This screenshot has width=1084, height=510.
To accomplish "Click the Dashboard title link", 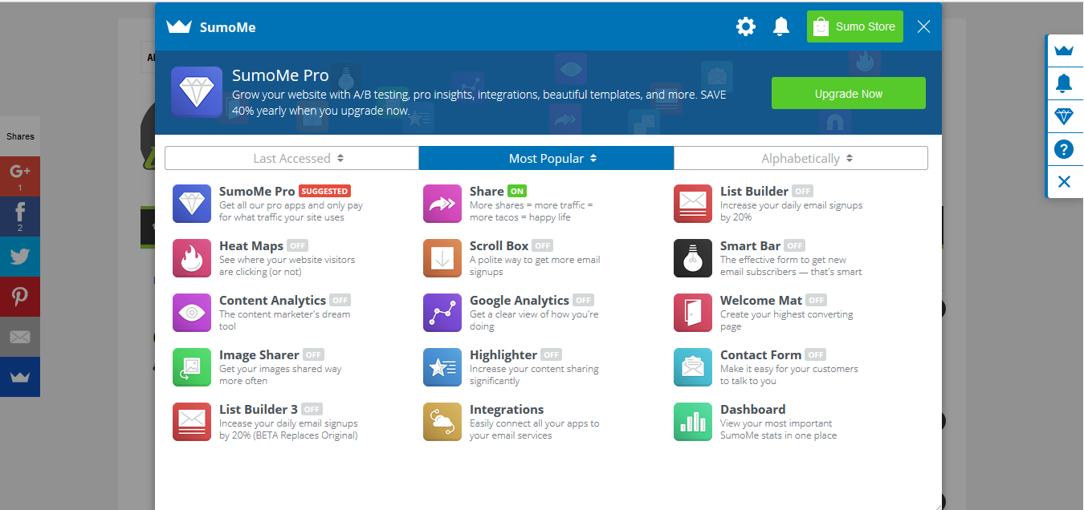I will (752, 409).
